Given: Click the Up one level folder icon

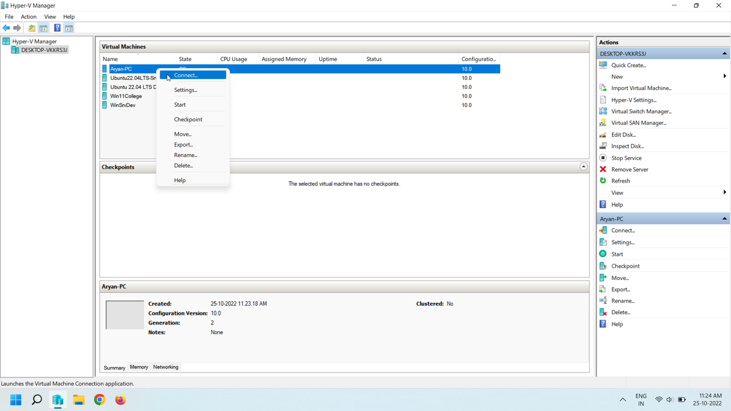Looking at the screenshot, I should coord(32,28).
